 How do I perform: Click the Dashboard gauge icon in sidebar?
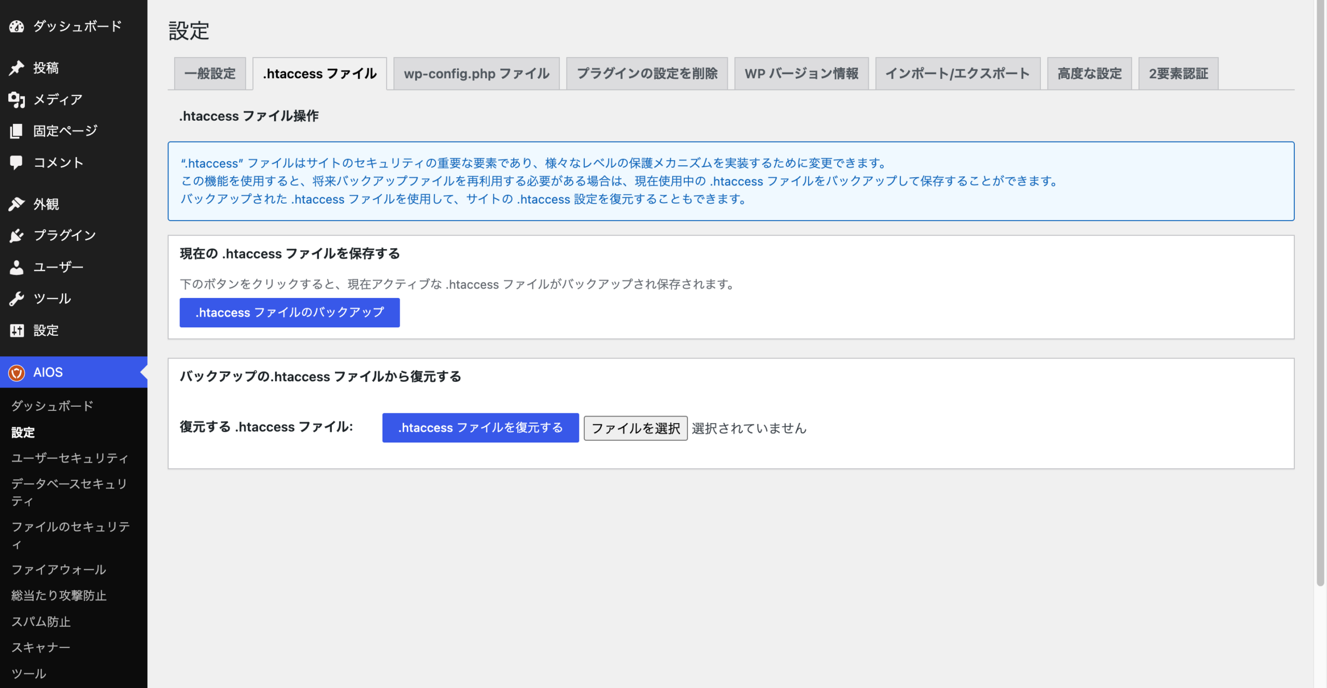tap(17, 26)
